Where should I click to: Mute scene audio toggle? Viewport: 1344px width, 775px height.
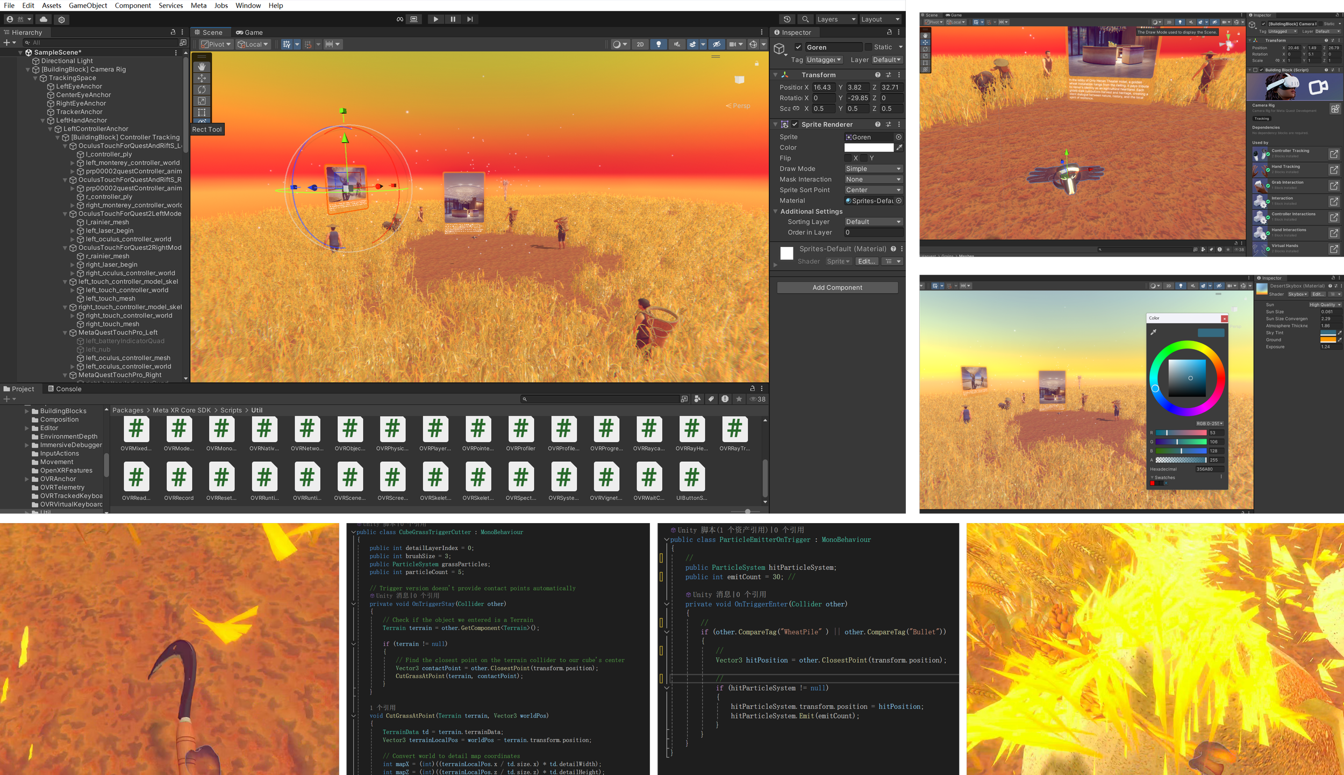coord(677,45)
